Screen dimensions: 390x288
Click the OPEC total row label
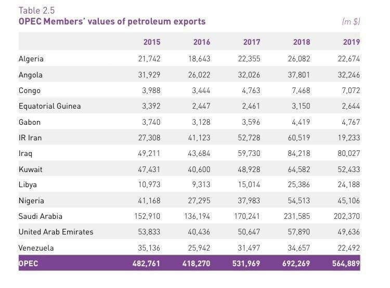click(29, 264)
